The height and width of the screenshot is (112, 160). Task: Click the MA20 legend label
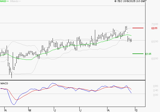tap(3, 1)
